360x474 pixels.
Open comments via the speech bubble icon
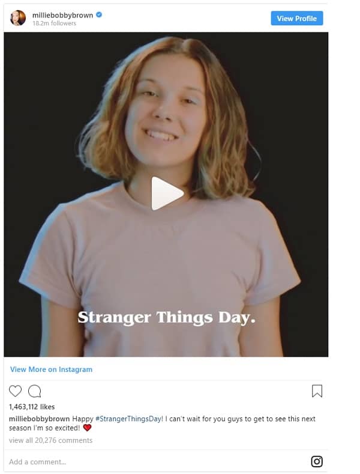[34, 391]
